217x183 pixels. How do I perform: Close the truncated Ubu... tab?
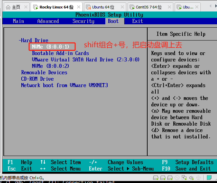197,7
